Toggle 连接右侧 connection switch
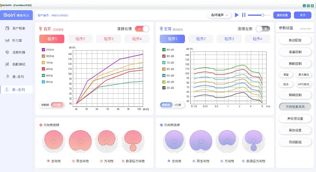Image resolution: width=316 pixels, height=172 pixels. point(142,29)
